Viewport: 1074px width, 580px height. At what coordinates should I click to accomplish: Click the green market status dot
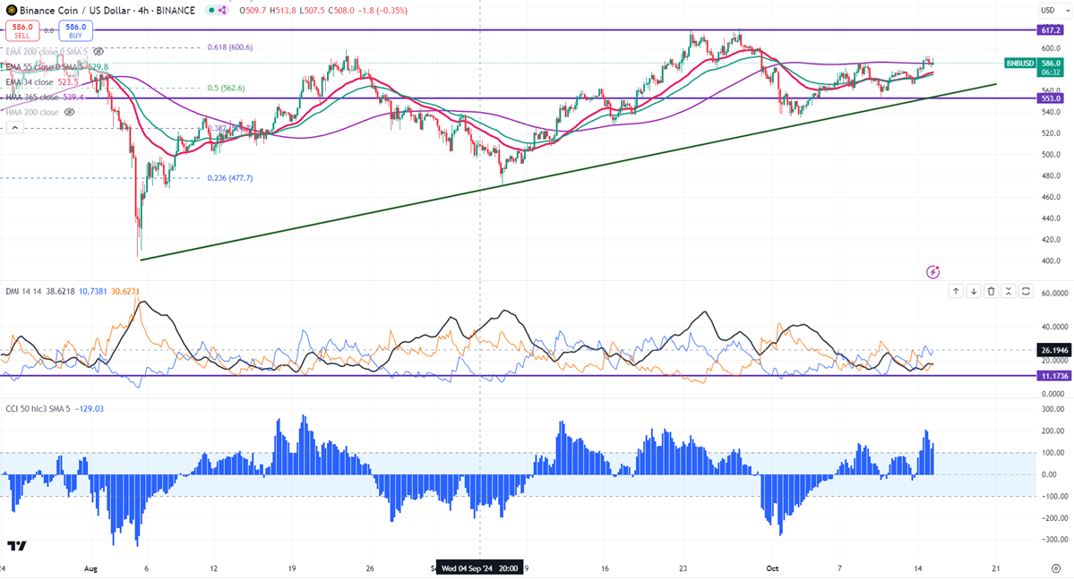tap(211, 10)
